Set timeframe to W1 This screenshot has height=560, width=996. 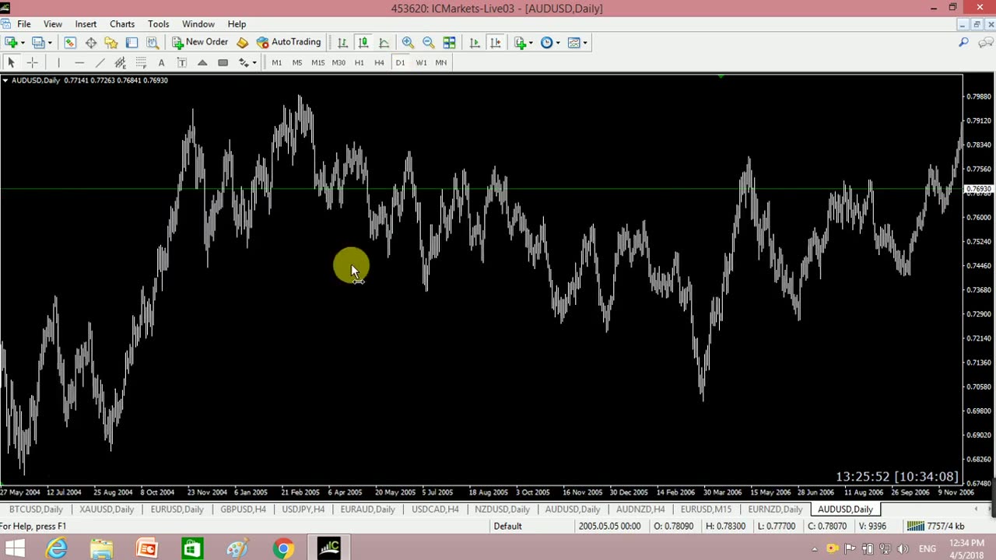pos(421,63)
